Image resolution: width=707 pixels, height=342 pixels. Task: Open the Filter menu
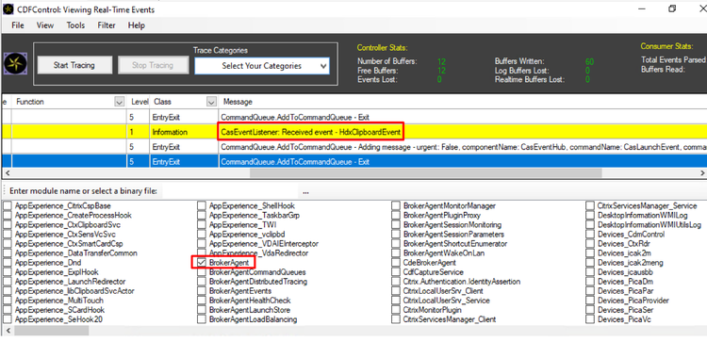[107, 25]
